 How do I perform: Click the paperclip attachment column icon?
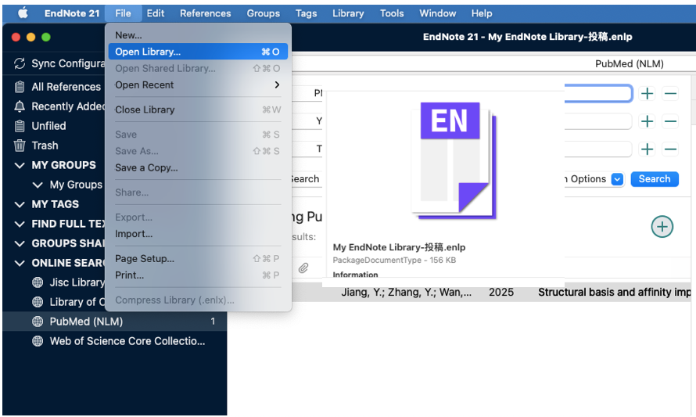[x=303, y=268]
